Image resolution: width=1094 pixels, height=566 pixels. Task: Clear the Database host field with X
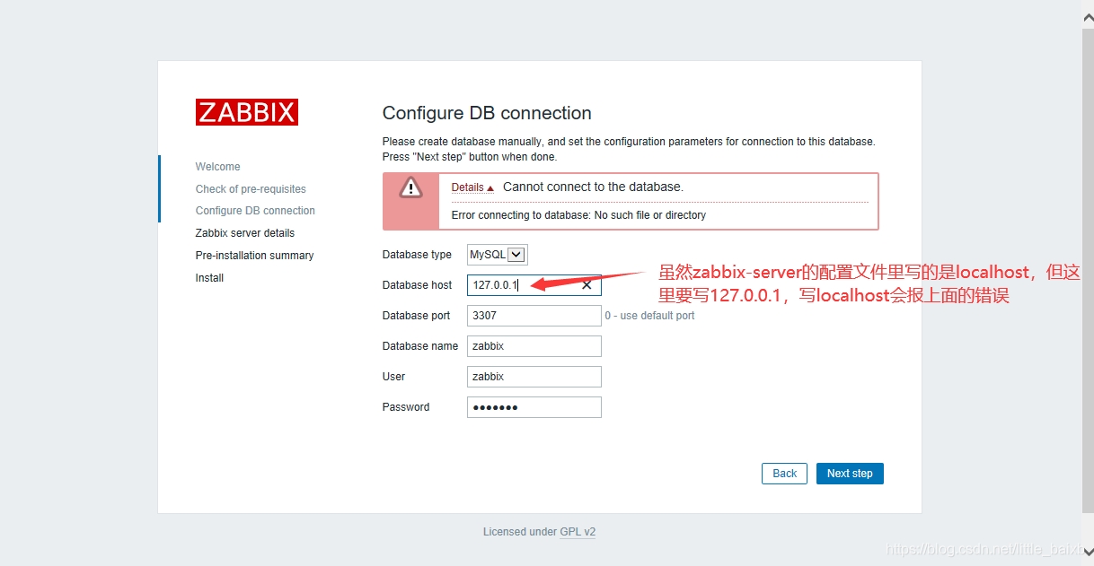point(587,284)
